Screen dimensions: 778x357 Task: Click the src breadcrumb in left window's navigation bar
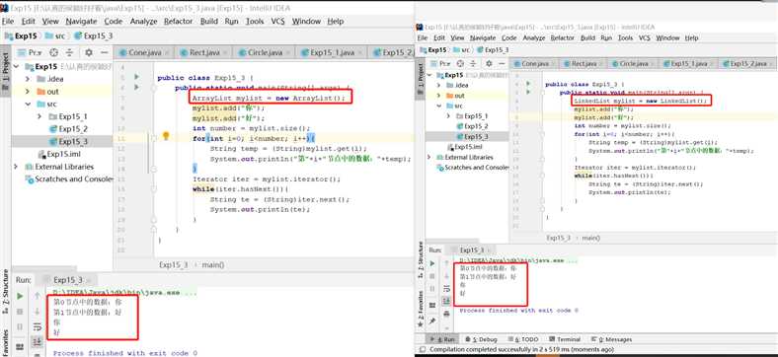pyautogui.click(x=55, y=36)
